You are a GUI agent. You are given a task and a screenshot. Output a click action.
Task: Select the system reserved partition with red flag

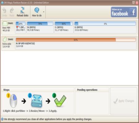coord(20,27)
